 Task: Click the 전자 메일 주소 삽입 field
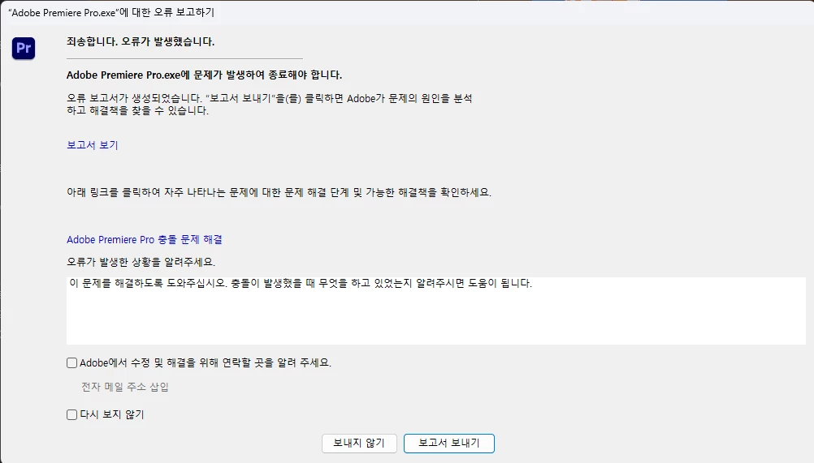125,387
